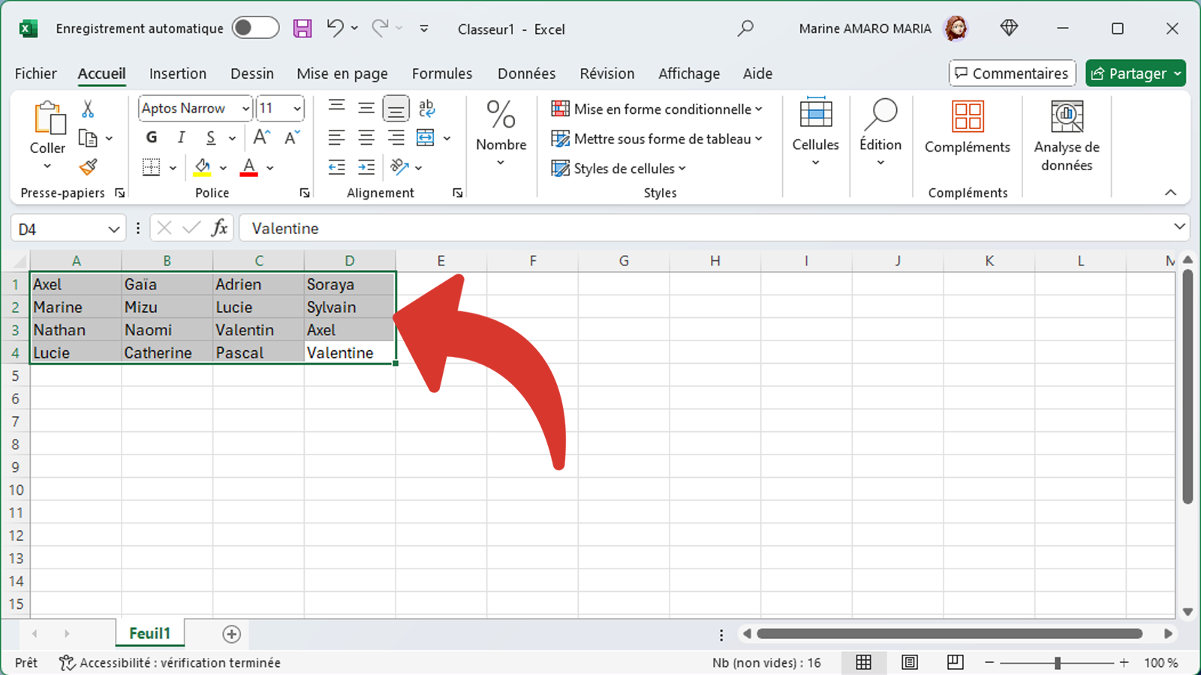Open the Fichier menu
The width and height of the screenshot is (1201, 675).
(x=35, y=73)
